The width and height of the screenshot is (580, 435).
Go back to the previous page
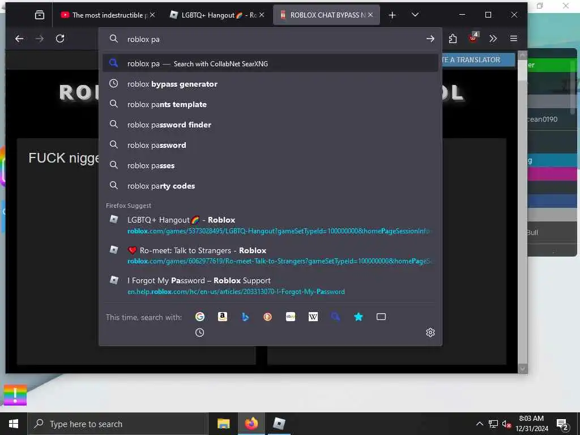tap(19, 39)
